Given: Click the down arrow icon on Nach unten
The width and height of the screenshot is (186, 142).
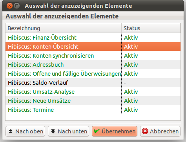Looking at the screenshot, I should coord(53,131).
